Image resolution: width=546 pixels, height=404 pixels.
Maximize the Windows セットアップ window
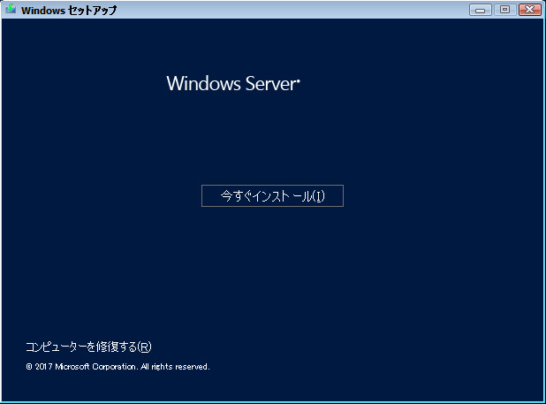[x=504, y=10]
